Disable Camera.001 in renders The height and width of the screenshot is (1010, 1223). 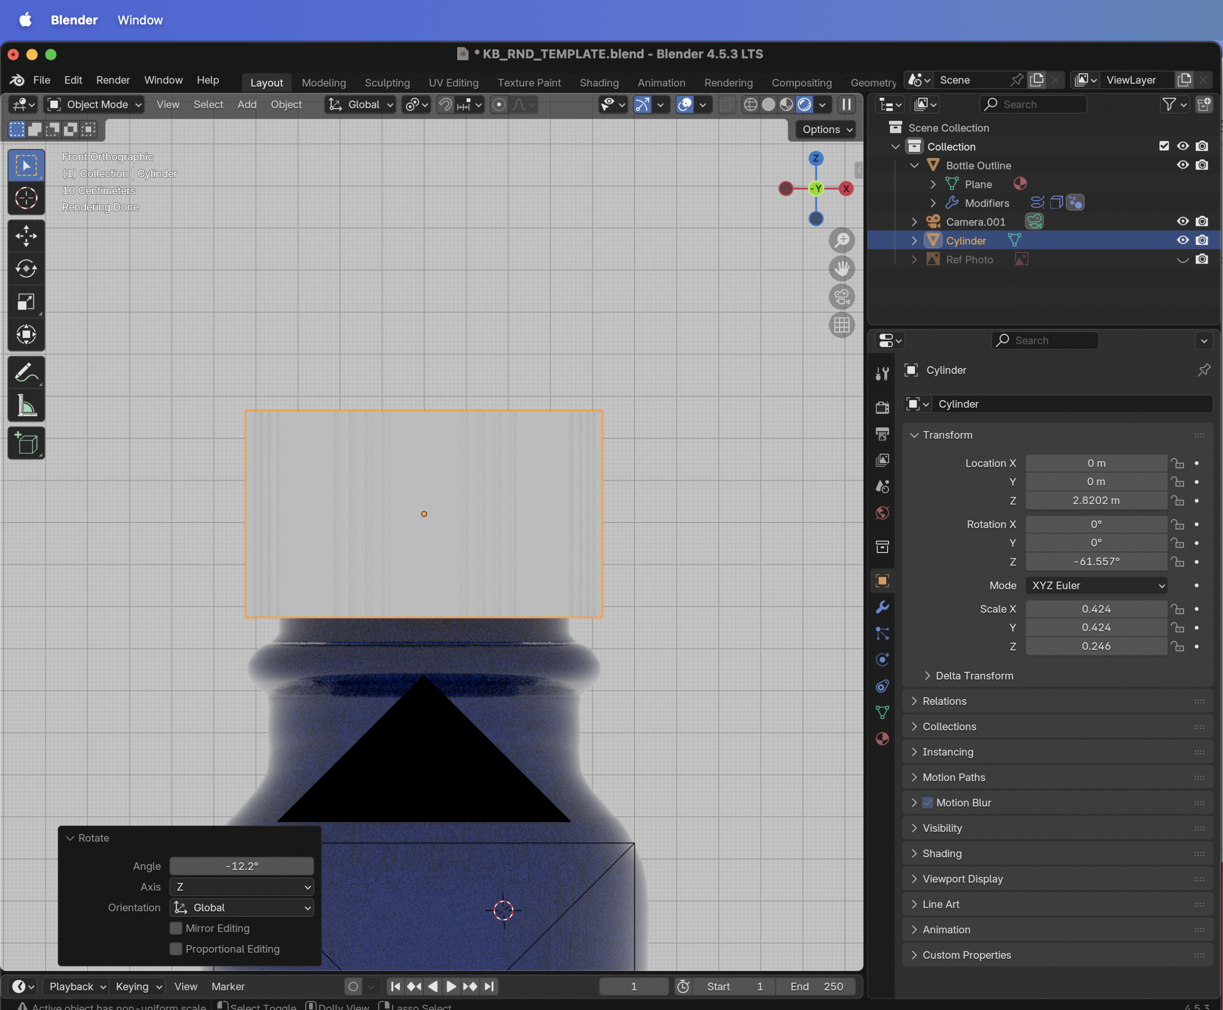tap(1202, 222)
